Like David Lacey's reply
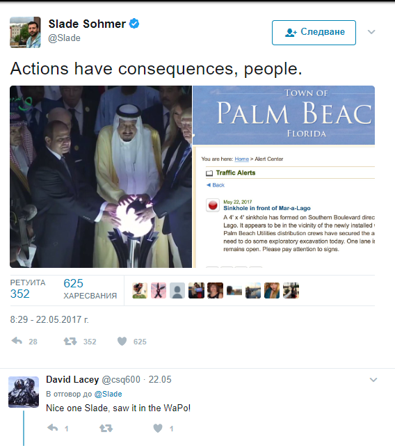This screenshot has height=446, width=395. pyautogui.click(x=158, y=428)
